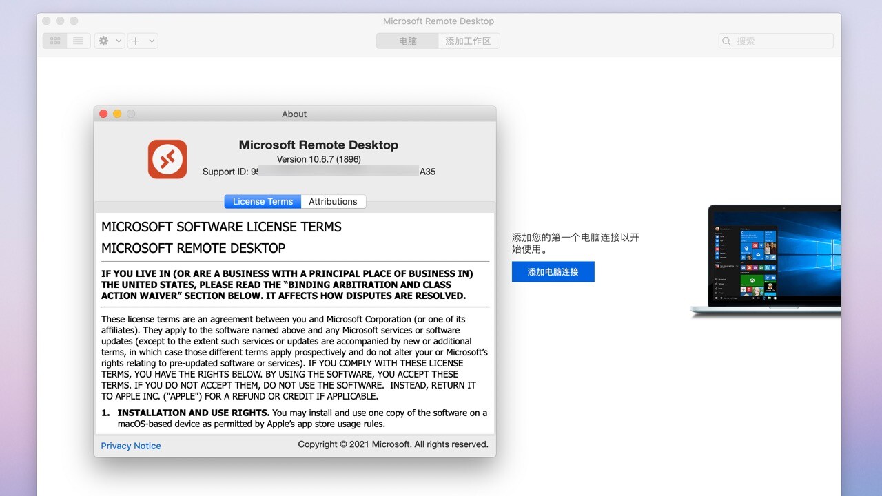The height and width of the screenshot is (496, 882).
Task: Click the plus add button
Action: 136,41
